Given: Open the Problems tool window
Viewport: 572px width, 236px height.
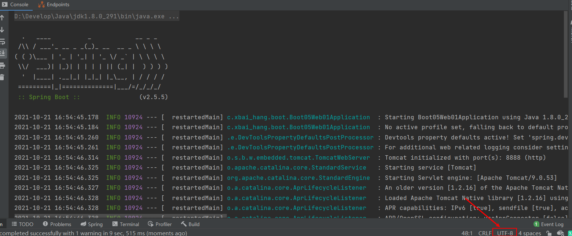Looking at the screenshot, I should pos(57,224).
